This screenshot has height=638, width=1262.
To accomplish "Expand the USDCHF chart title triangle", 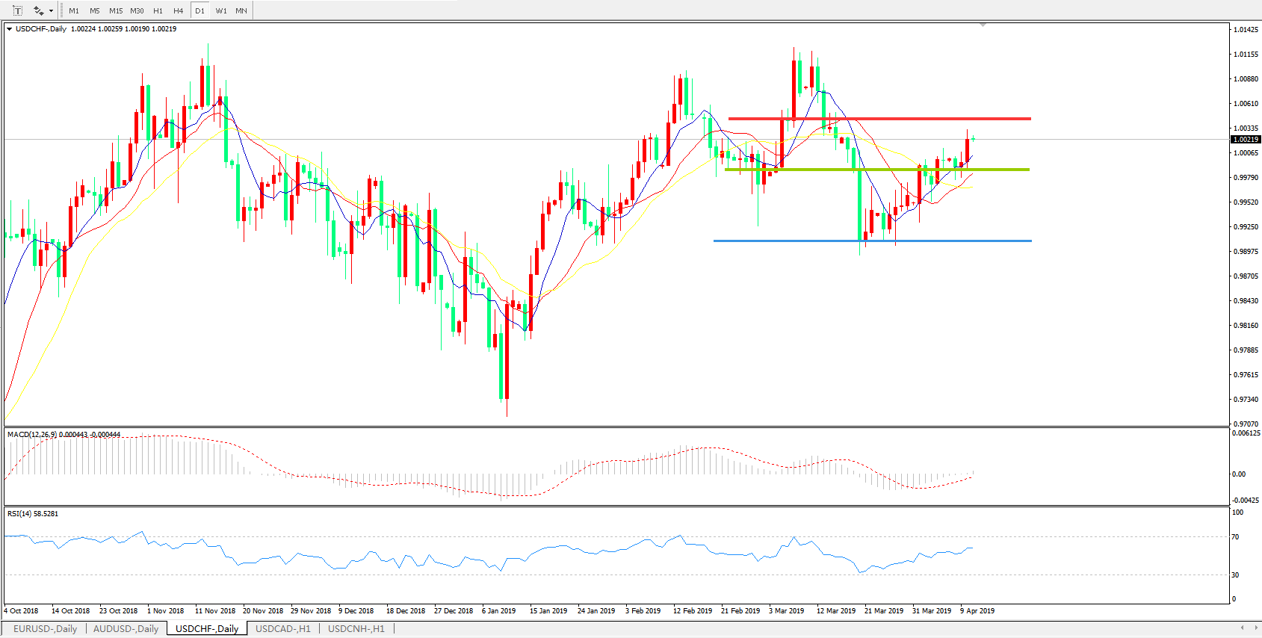I will coord(9,29).
